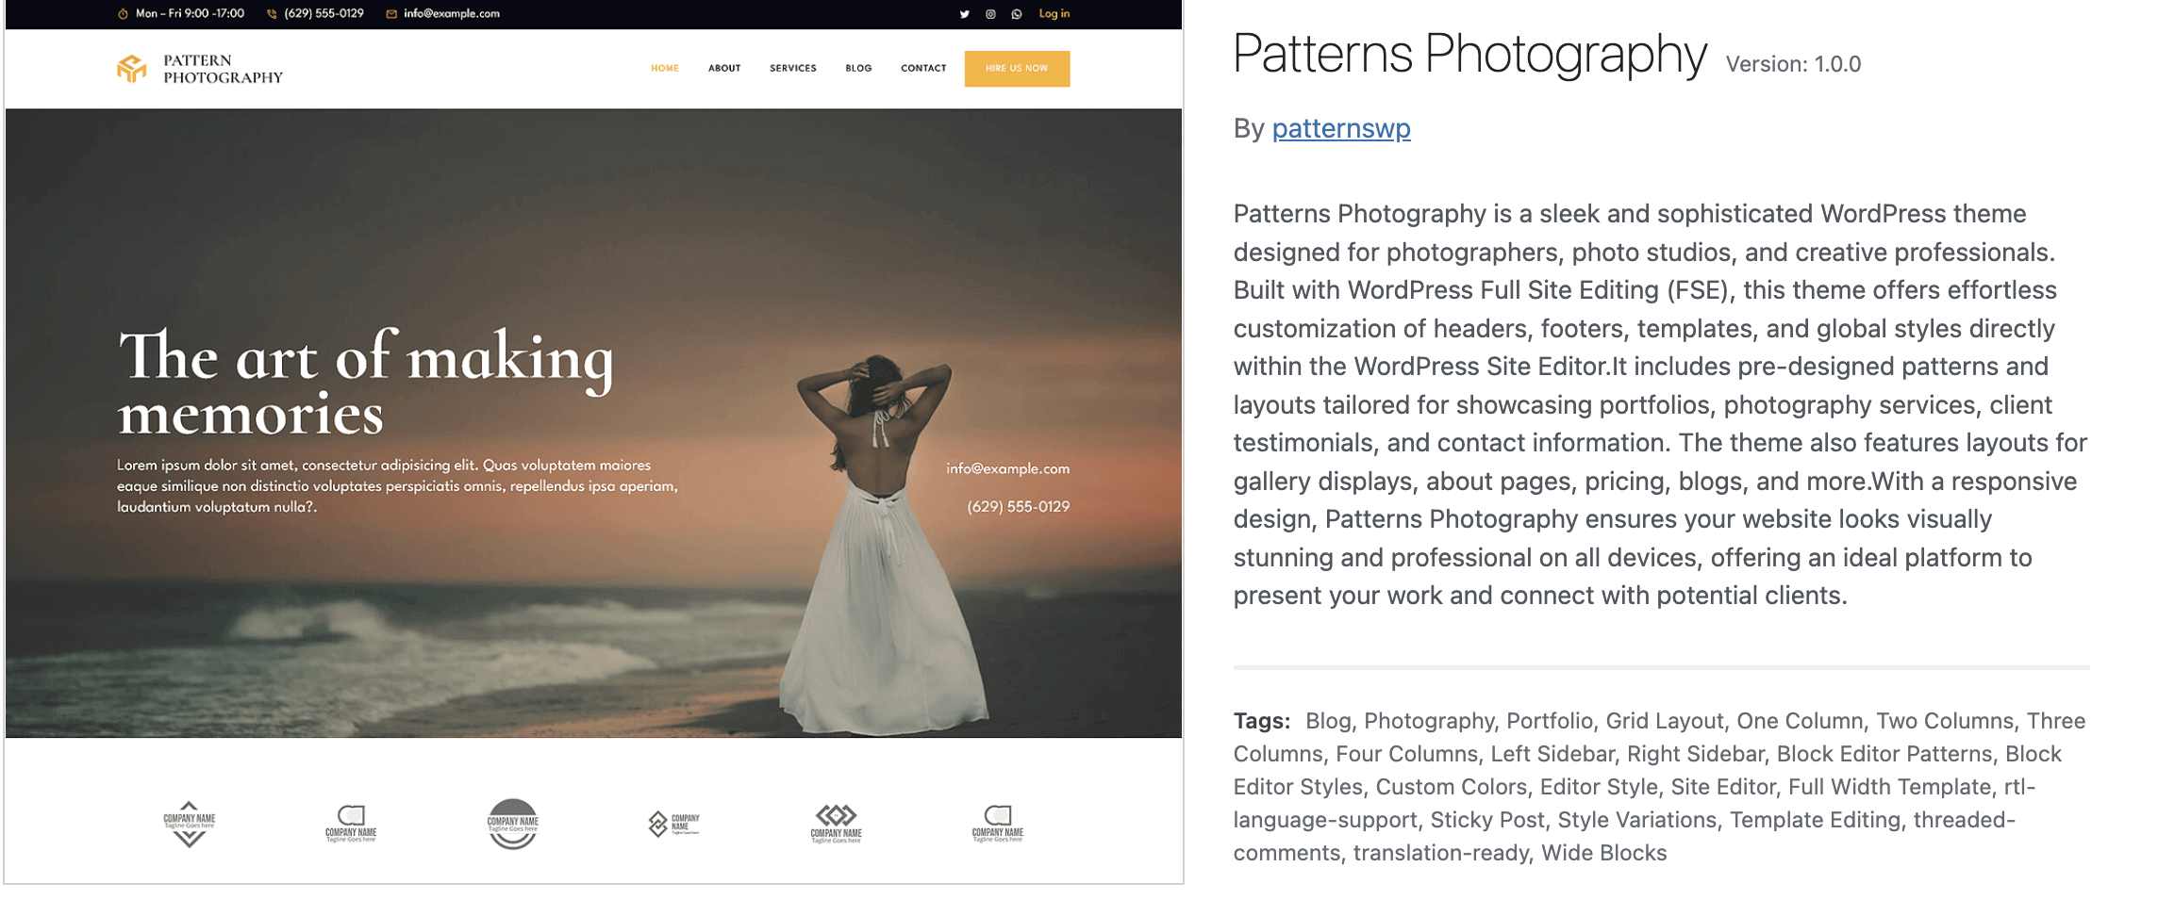
Task: Click the WhatsApp icon beside Log in
Action: coord(1017,14)
